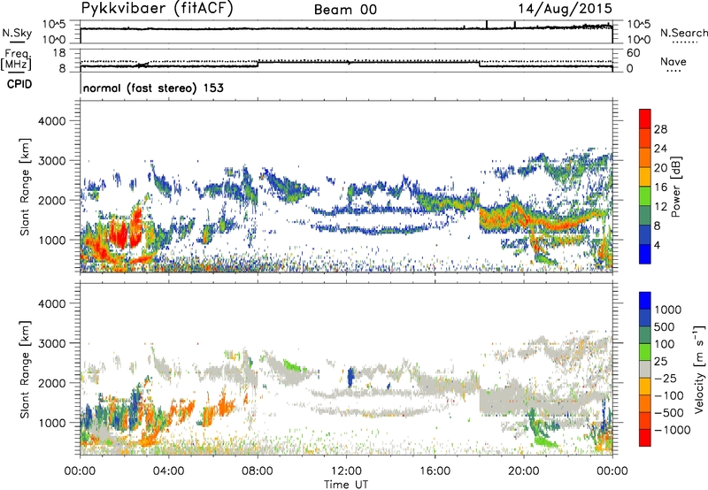Screen dimensions: 708x490
Task: Click the -500 value on the velocity colorbar
Action: (x=669, y=412)
